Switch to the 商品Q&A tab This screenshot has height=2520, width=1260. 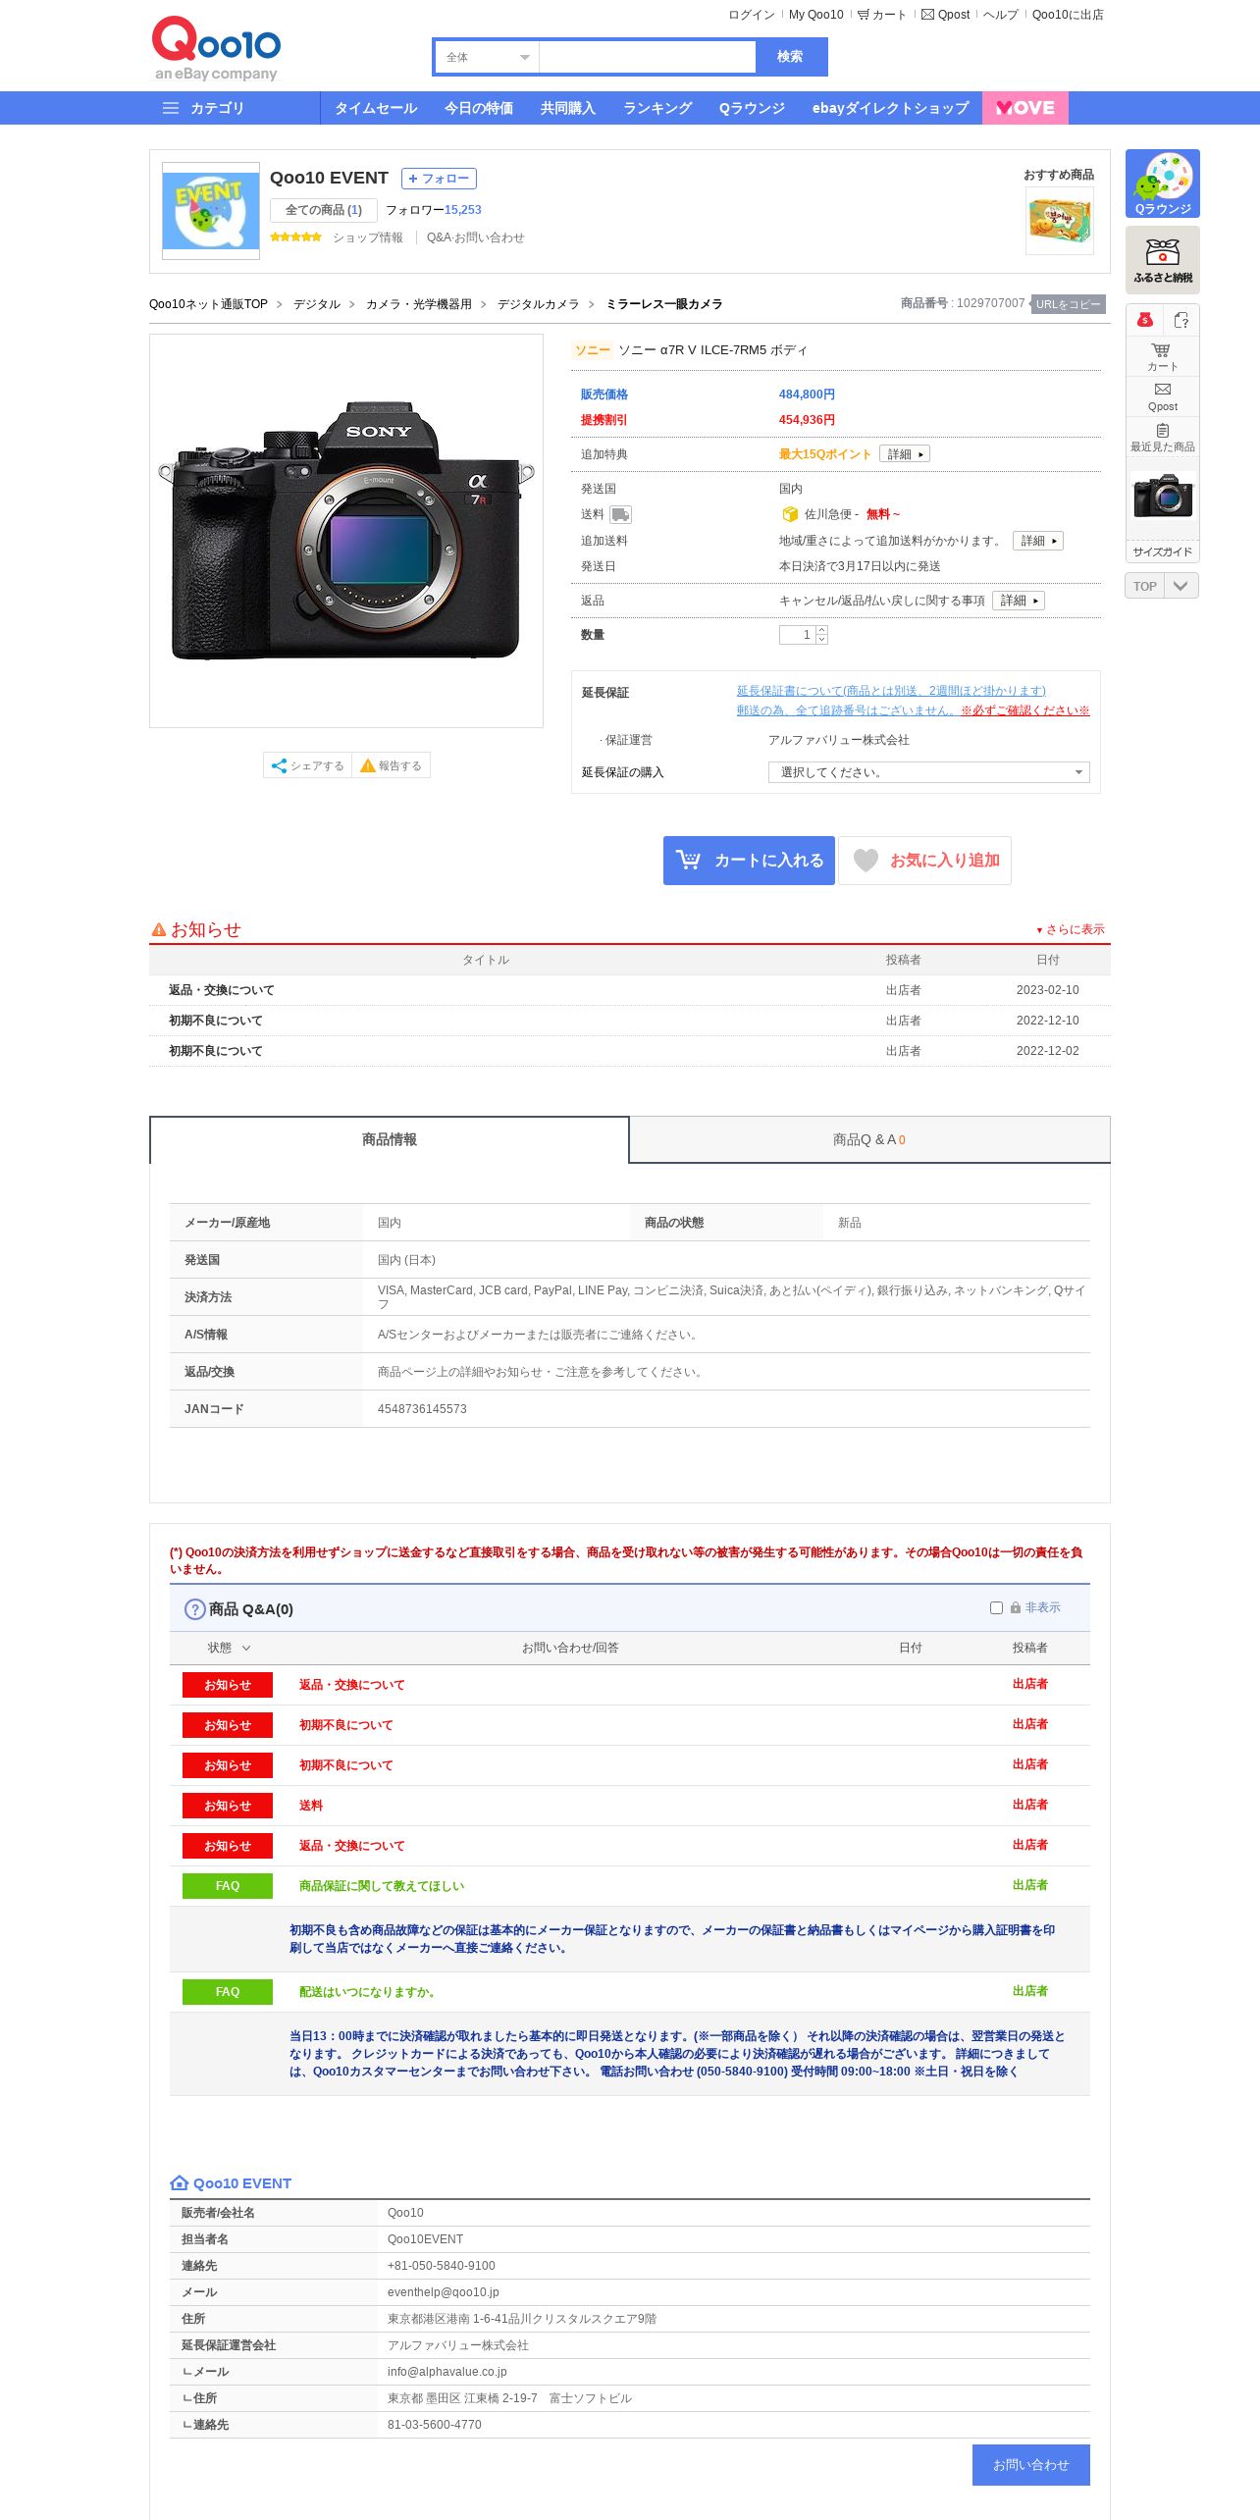pyautogui.click(x=869, y=1139)
